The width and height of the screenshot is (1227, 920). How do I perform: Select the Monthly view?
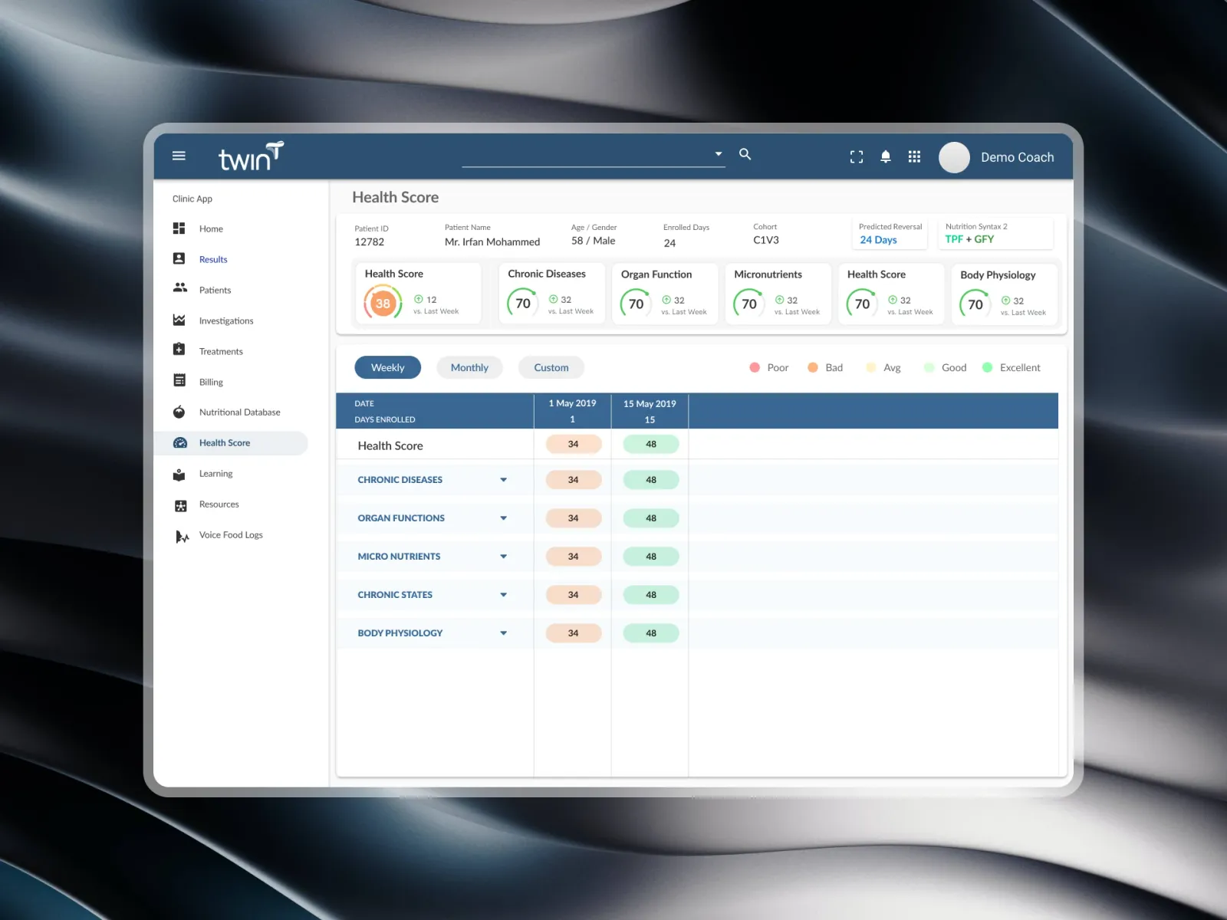click(x=469, y=367)
